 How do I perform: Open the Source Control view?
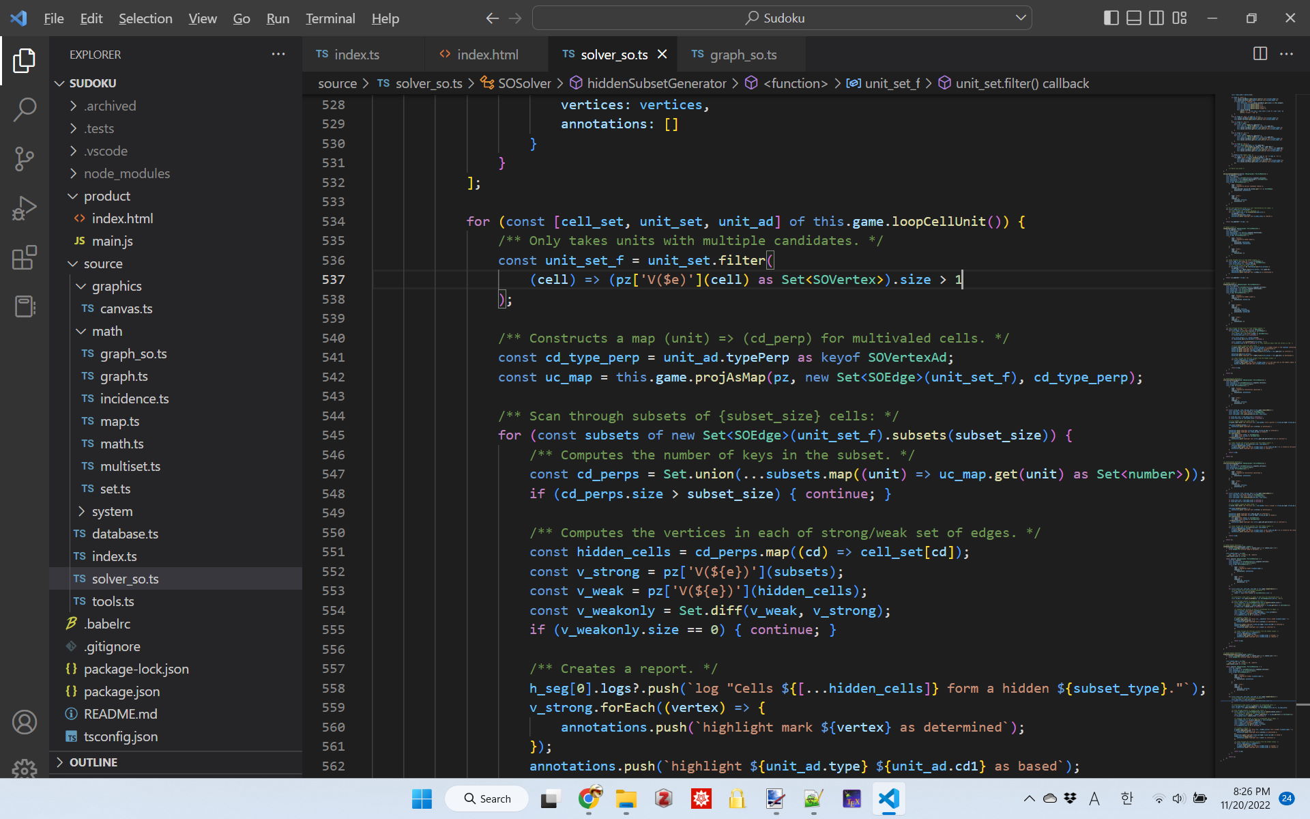(x=25, y=159)
